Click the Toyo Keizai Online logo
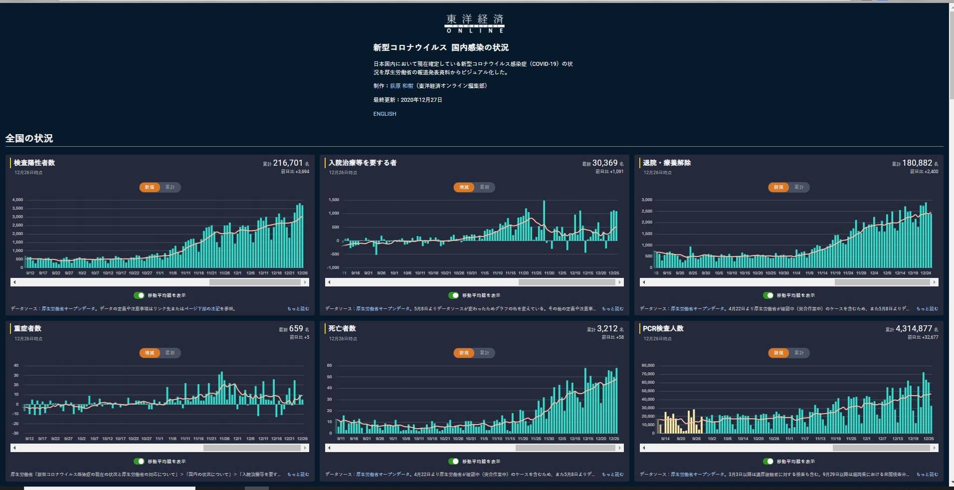954x490 pixels. (x=474, y=23)
